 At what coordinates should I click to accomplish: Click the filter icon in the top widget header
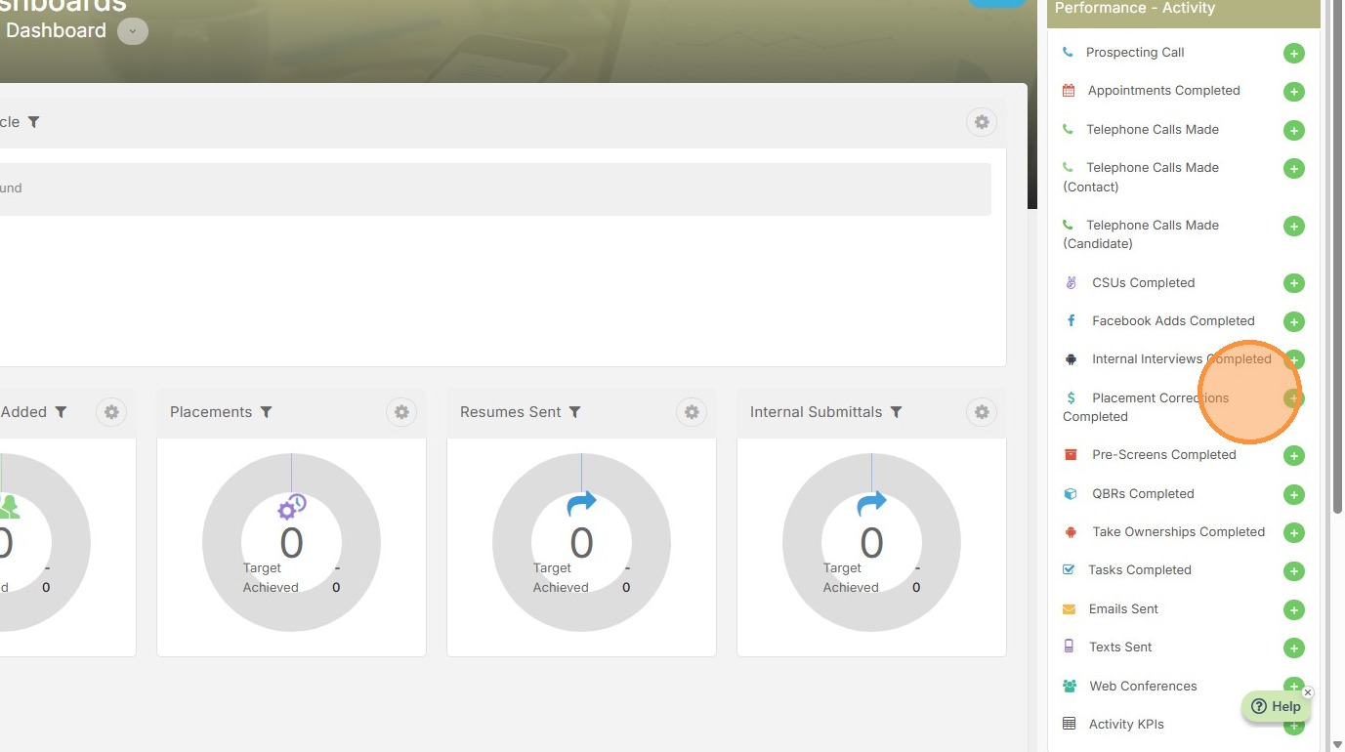(33, 122)
